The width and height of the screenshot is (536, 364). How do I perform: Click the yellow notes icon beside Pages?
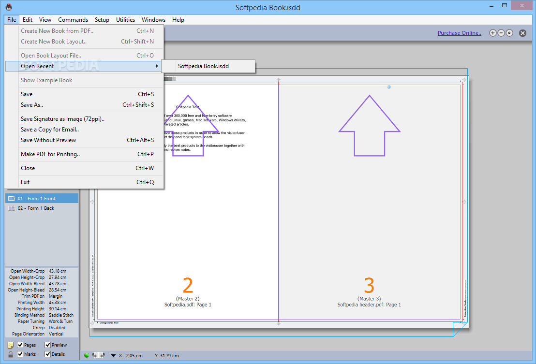(x=11, y=345)
